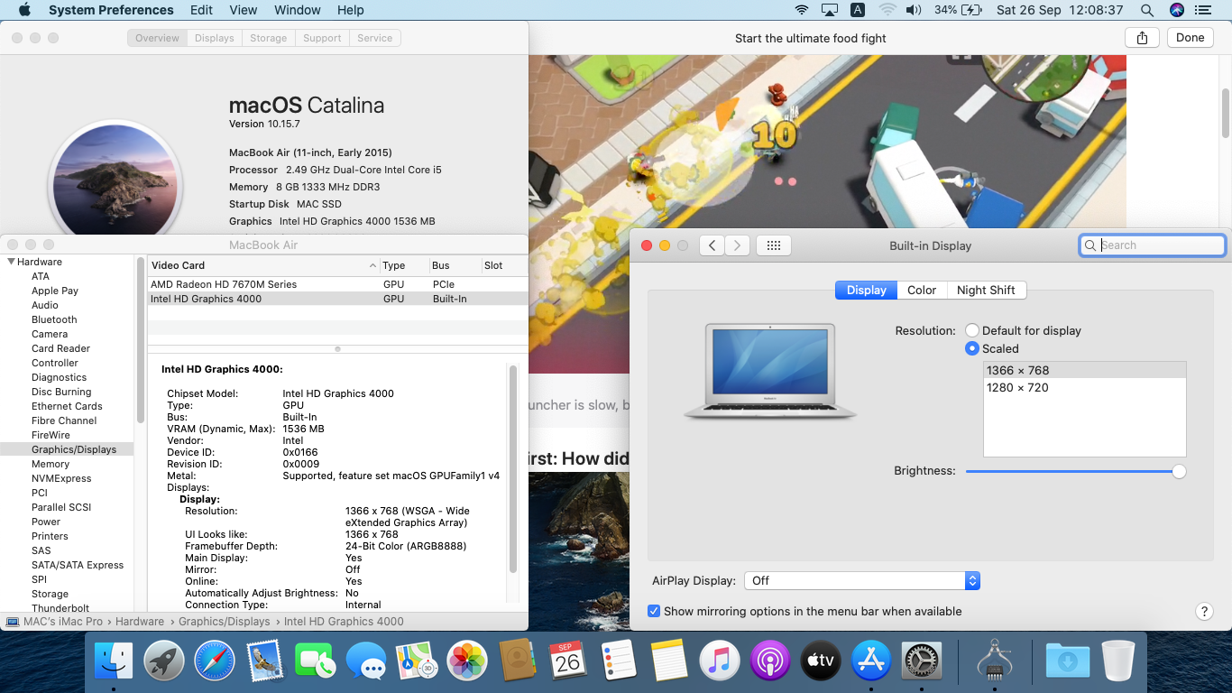
Task: Go back in System Preferences
Action: click(x=712, y=245)
